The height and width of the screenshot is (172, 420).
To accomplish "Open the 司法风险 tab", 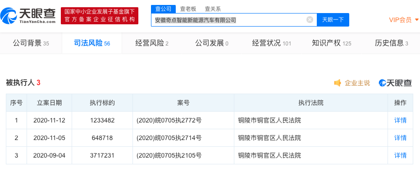I will (92, 43).
